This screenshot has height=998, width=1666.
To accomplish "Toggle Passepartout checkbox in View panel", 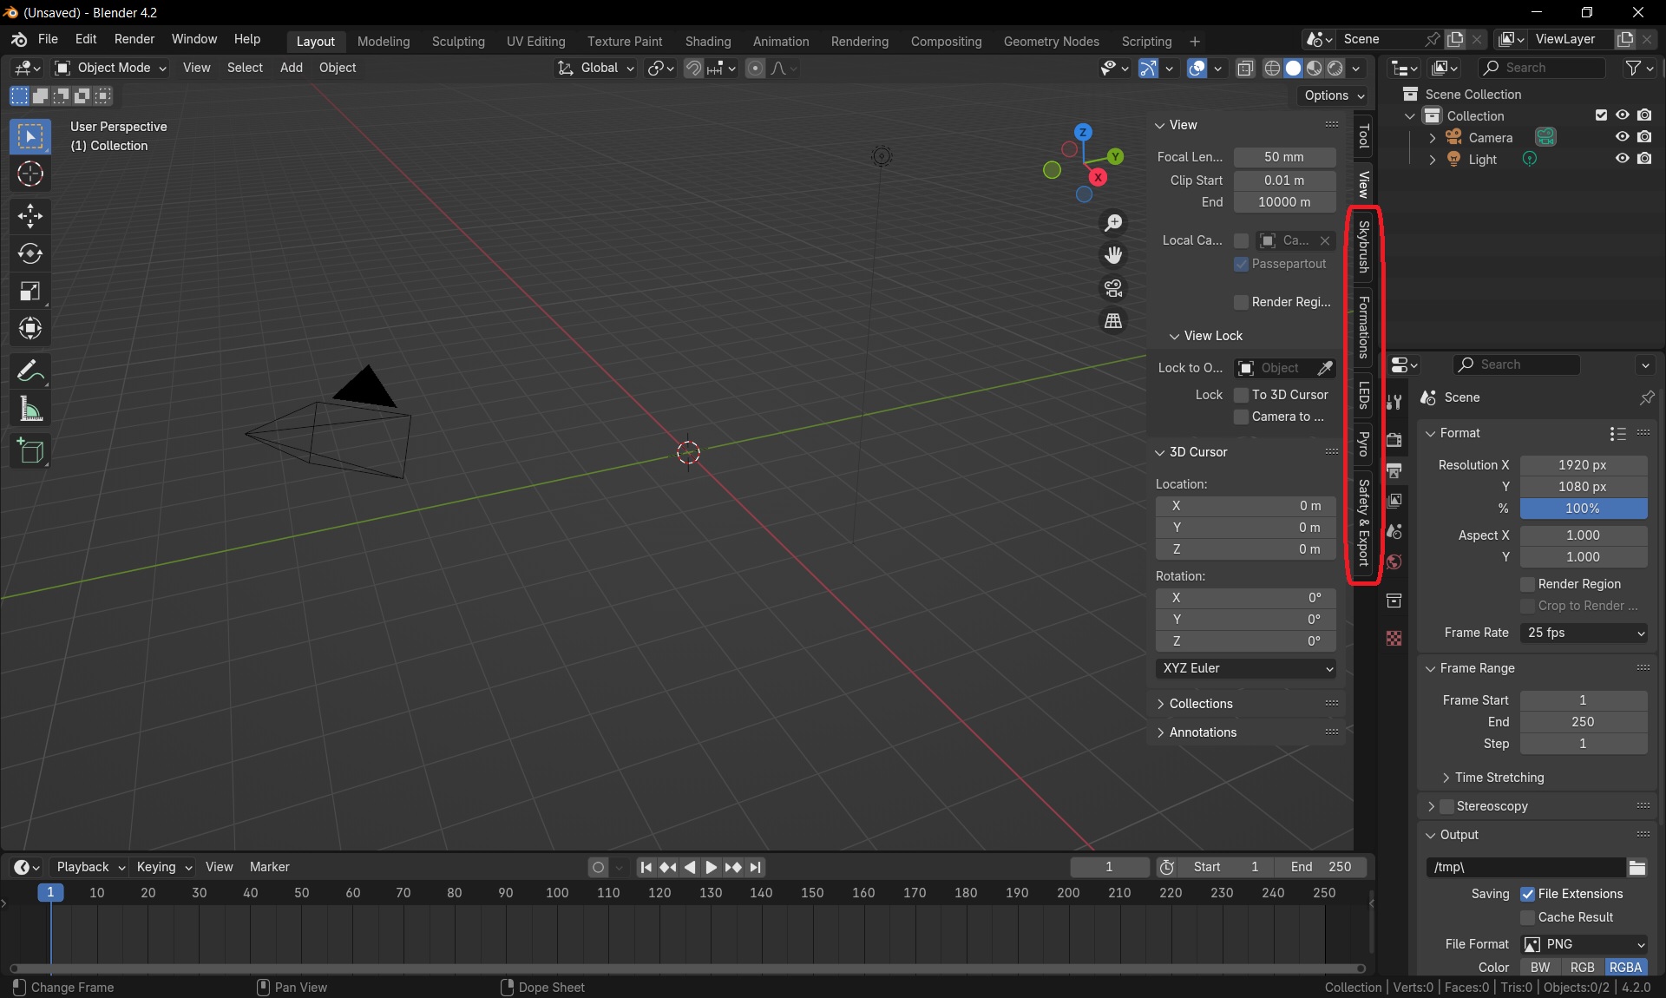I will [x=1241, y=263].
